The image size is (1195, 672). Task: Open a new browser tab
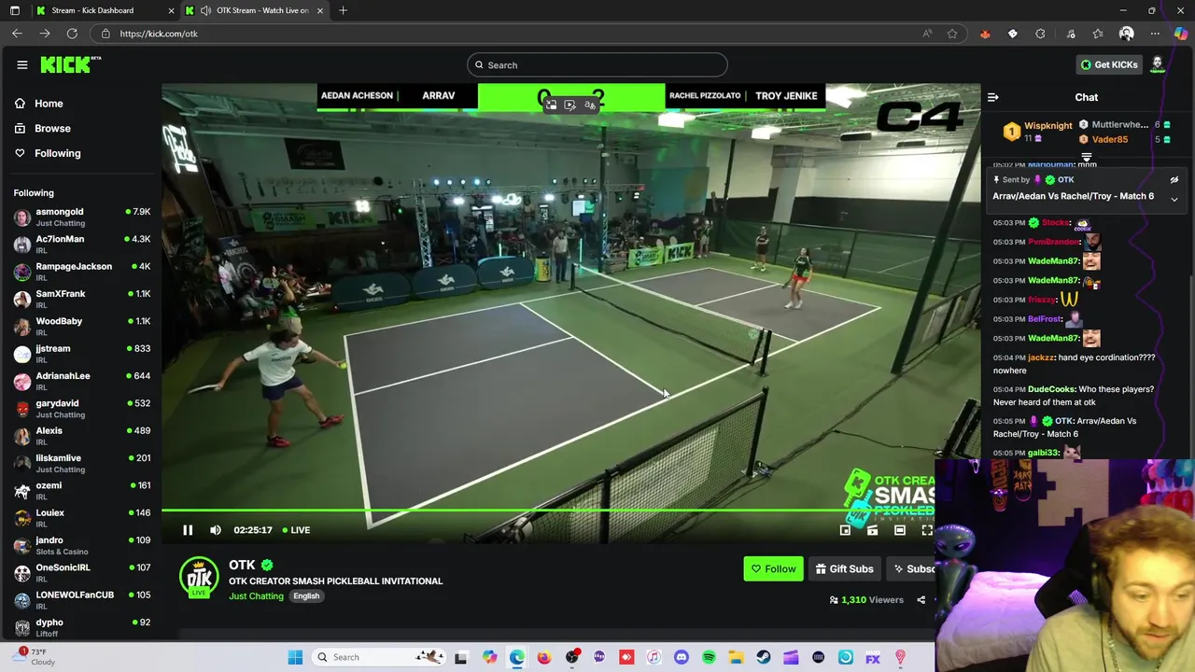click(x=343, y=10)
